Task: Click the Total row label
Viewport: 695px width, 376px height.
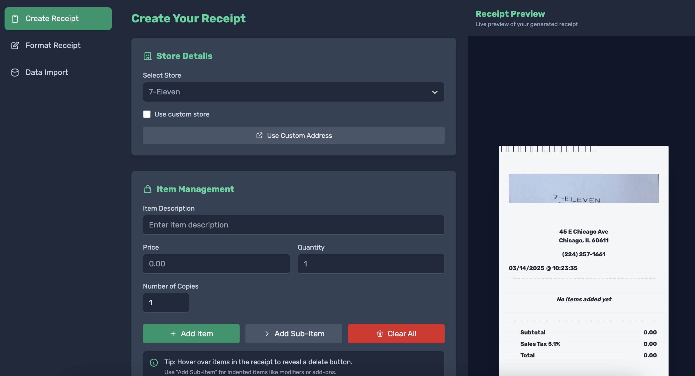Action: (527, 355)
